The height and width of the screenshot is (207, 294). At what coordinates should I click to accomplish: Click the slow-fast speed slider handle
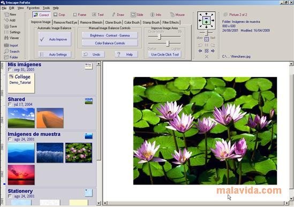[x=207, y=33]
